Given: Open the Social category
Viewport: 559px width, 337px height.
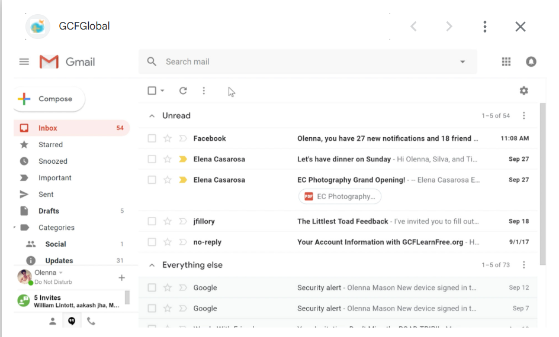Looking at the screenshot, I should tap(72, 244).
